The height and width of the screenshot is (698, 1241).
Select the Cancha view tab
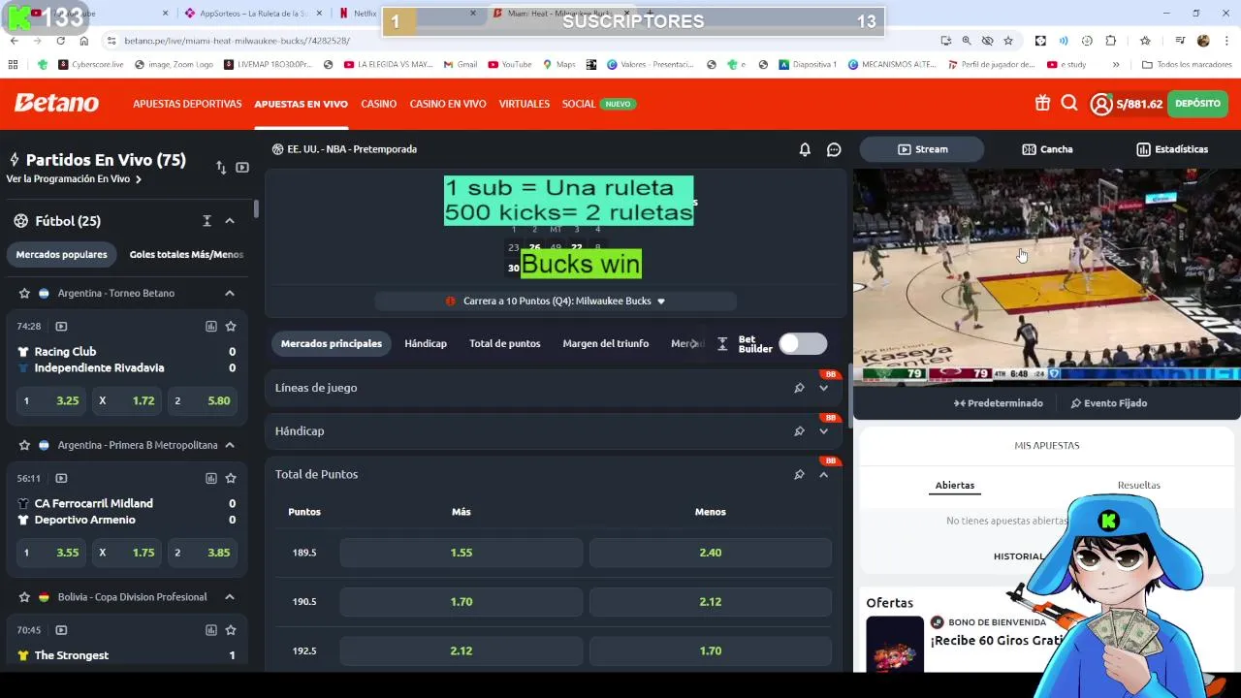coord(1047,149)
